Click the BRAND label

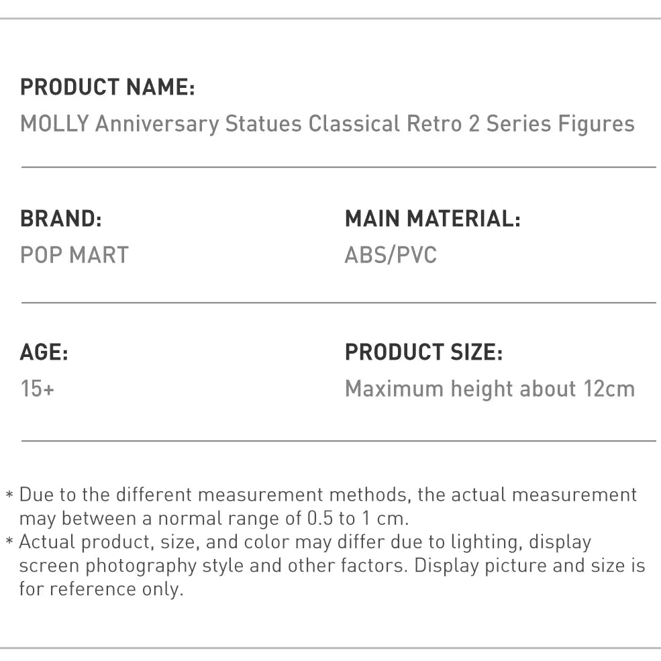click(61, 219)
